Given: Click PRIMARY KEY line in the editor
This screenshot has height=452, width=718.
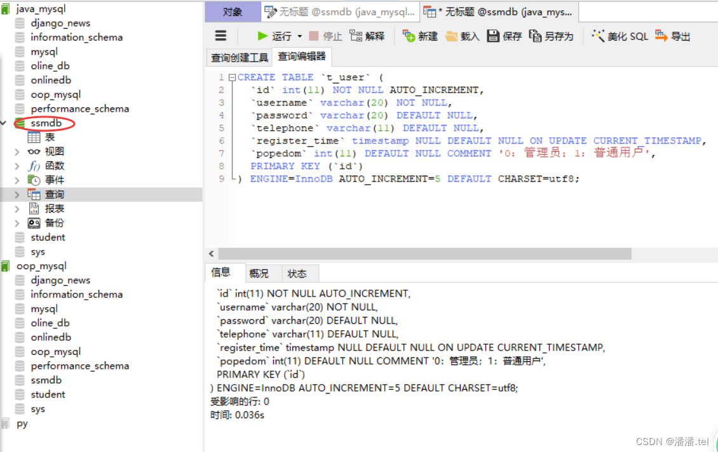Looking at the screenshot, I should coord(306,166).
